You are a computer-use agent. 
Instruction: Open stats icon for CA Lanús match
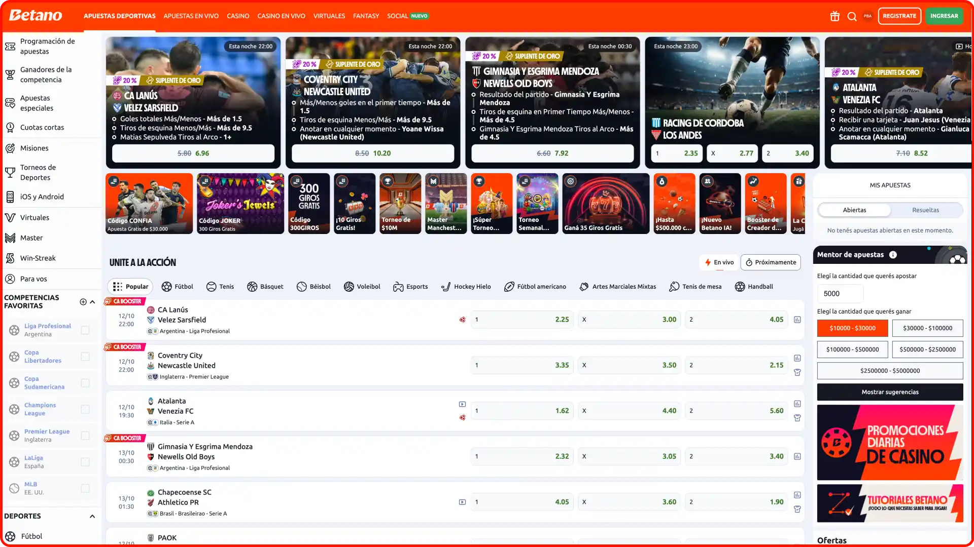click(797, 320)
